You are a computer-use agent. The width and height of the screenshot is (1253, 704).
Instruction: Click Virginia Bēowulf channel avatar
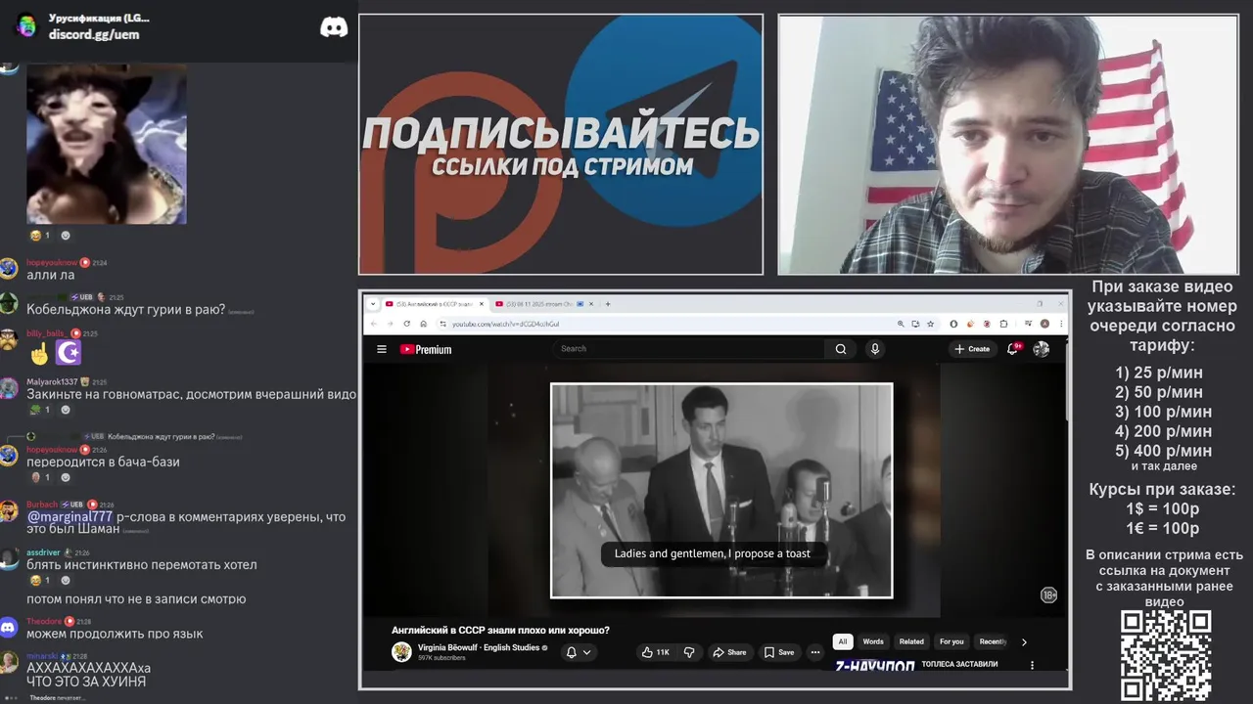pos(401,652)
